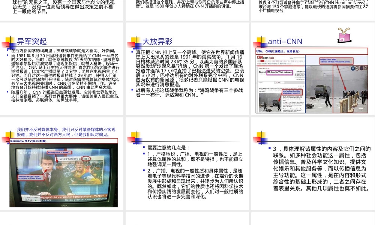This screenshot has width=375, height=225.
Task: Click the text "上一眼他的节目。"
Action: coord(30,11)
